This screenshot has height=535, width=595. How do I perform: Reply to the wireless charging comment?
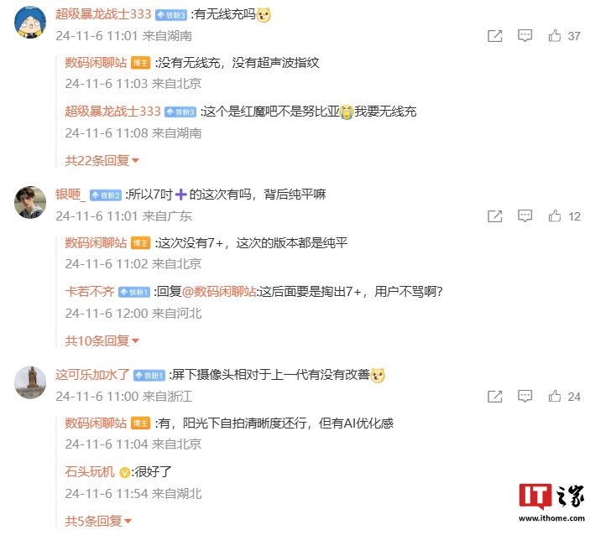coord(525,36)
